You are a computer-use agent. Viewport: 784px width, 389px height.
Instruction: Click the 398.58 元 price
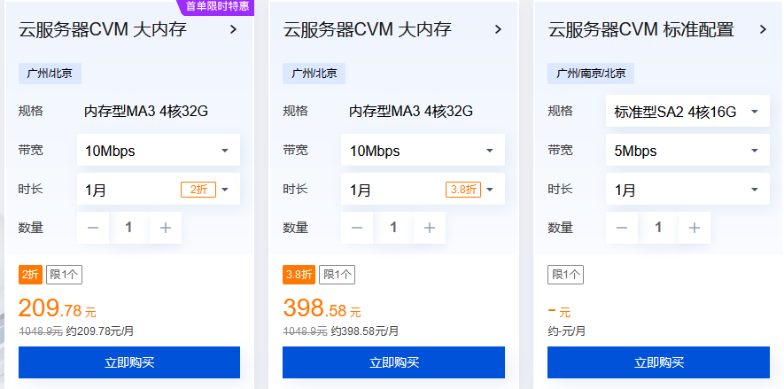pyautogui.click(x=322, y=308)
